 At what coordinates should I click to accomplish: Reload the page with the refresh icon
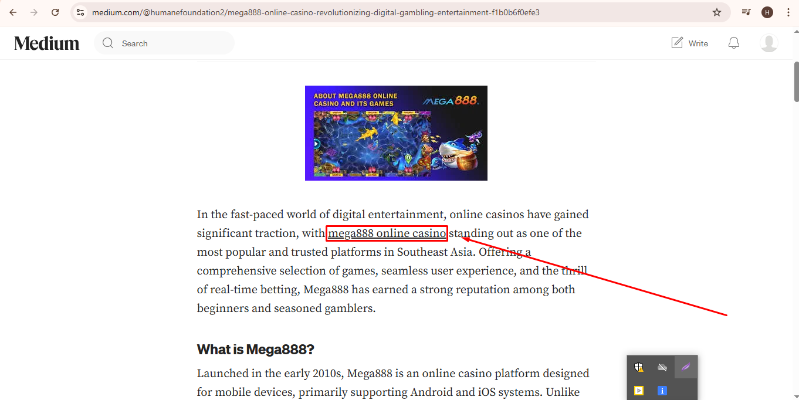coord(55,12)
